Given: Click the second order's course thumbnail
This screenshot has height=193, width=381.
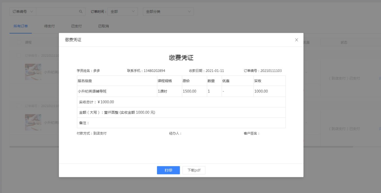Looking at the screenshot, I should click(x=33, y=122).
